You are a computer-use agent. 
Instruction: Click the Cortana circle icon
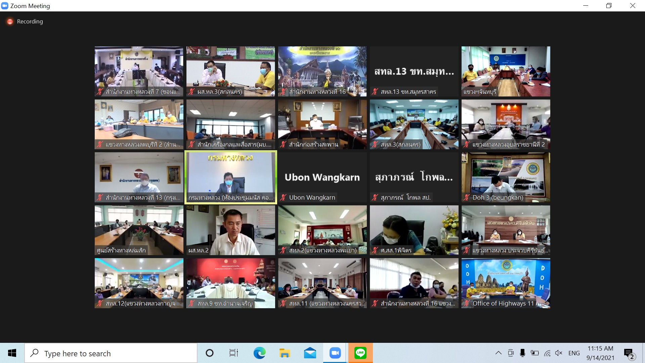click(209, 353)
